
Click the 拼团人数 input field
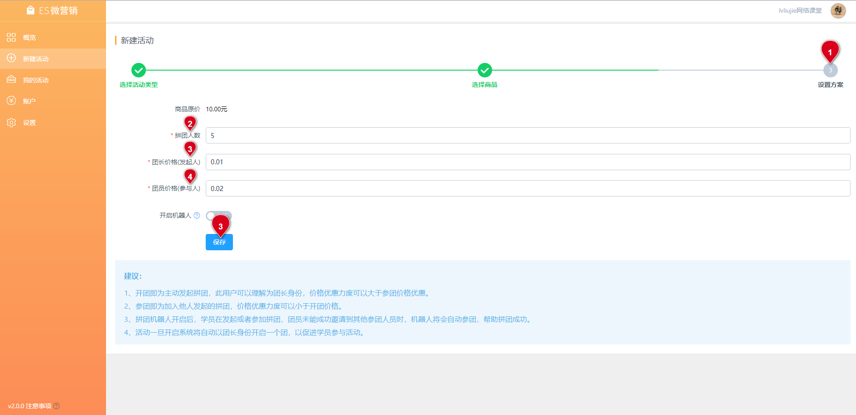click(x=527, y=135)
